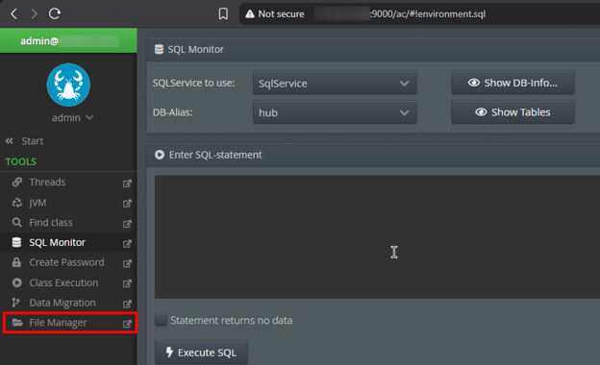Open SQL Monitor in new window
Image resolution: width=600 pixels, height=365 pixels.
click(x=127, y=243)
